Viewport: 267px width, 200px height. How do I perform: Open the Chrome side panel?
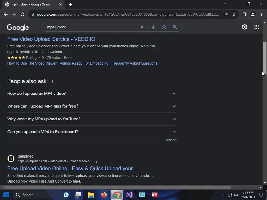point(245,15)
